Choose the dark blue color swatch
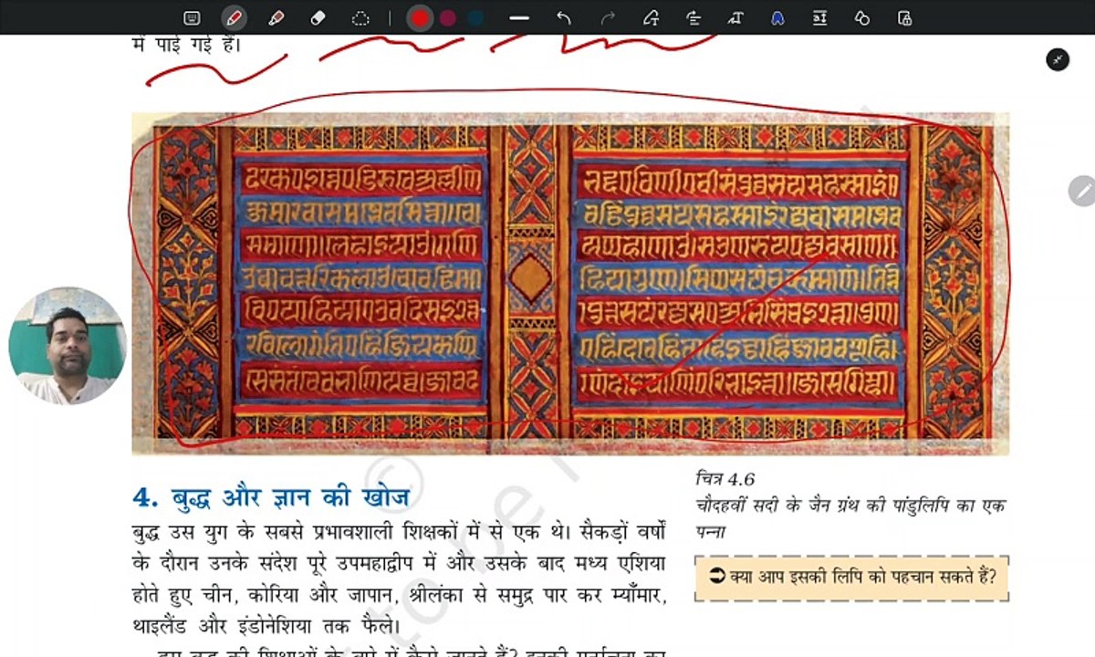Viewport: 1095px width, 657px height. click(475, 17)
